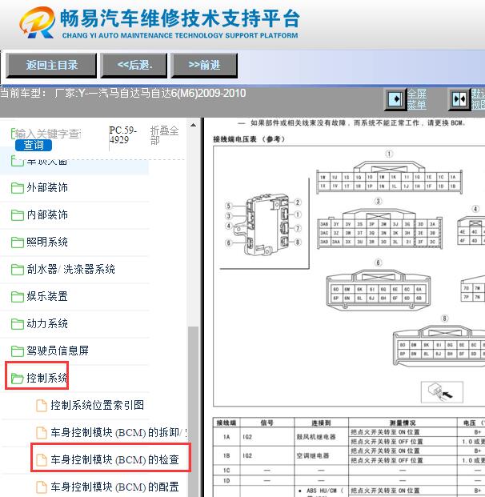Expand the 内部装饰 folder
The height and width of the screenshot is (497, 485).
(47, 215)
